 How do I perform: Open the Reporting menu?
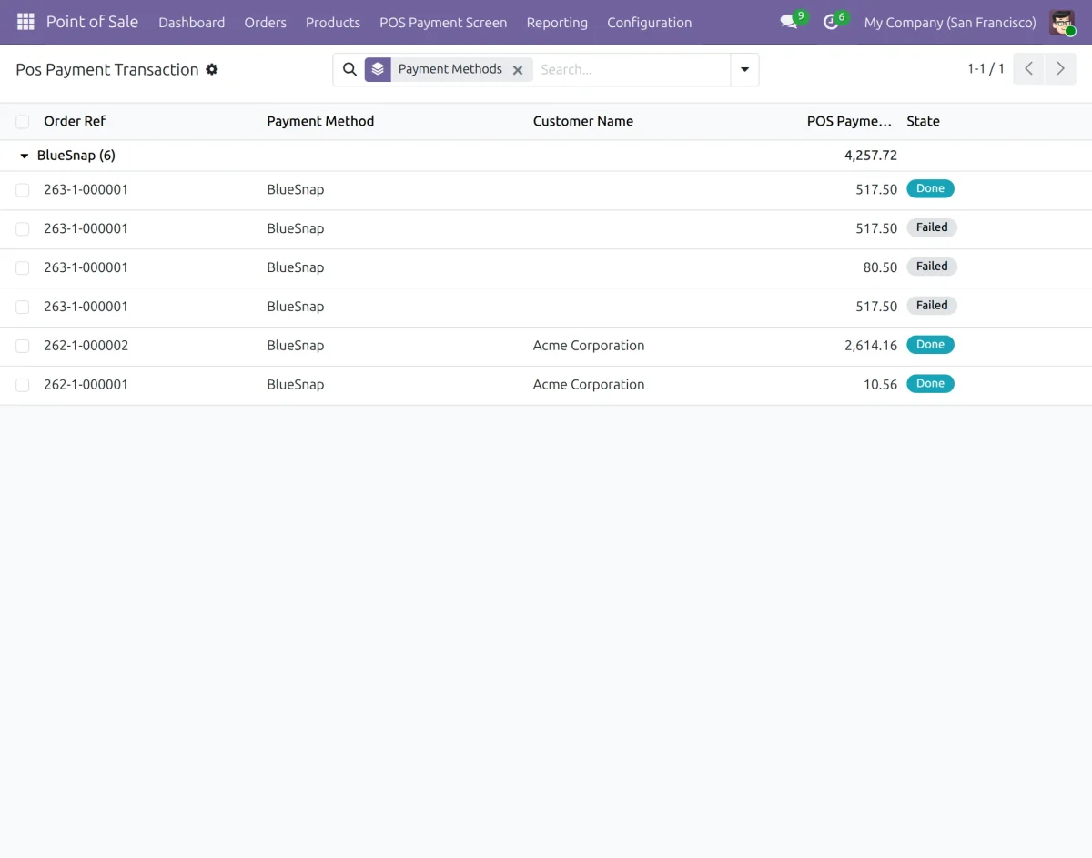pyautogui.click(x=557, y=22)
